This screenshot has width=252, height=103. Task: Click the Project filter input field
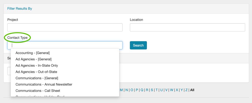click(65, 27)
